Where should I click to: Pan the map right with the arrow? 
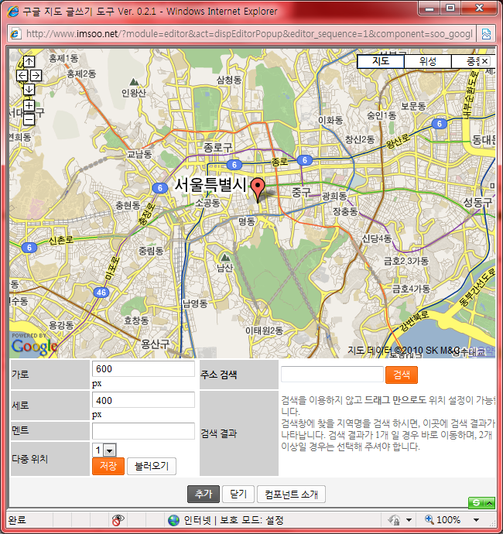(x=36, y=75)
